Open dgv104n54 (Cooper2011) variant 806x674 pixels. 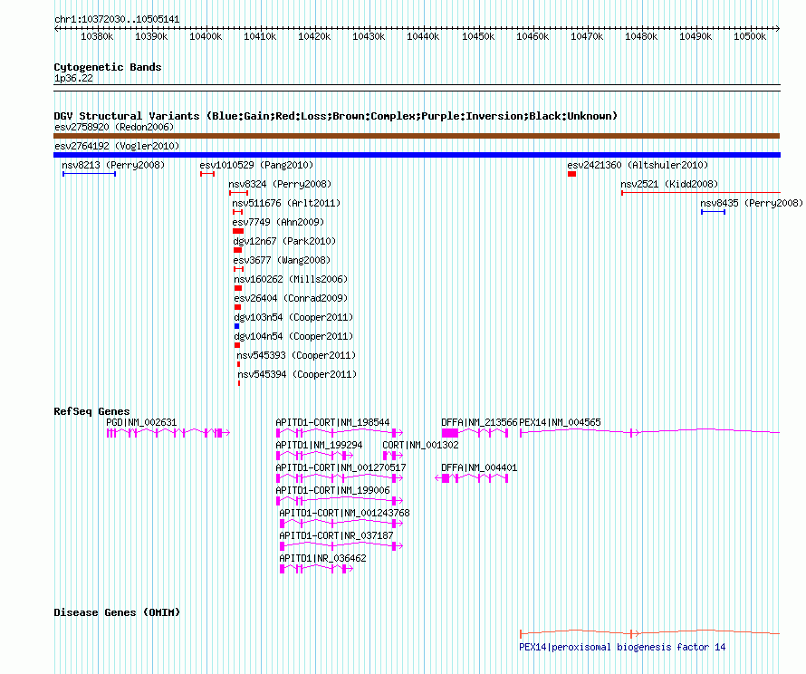click(x=293, y=336)
